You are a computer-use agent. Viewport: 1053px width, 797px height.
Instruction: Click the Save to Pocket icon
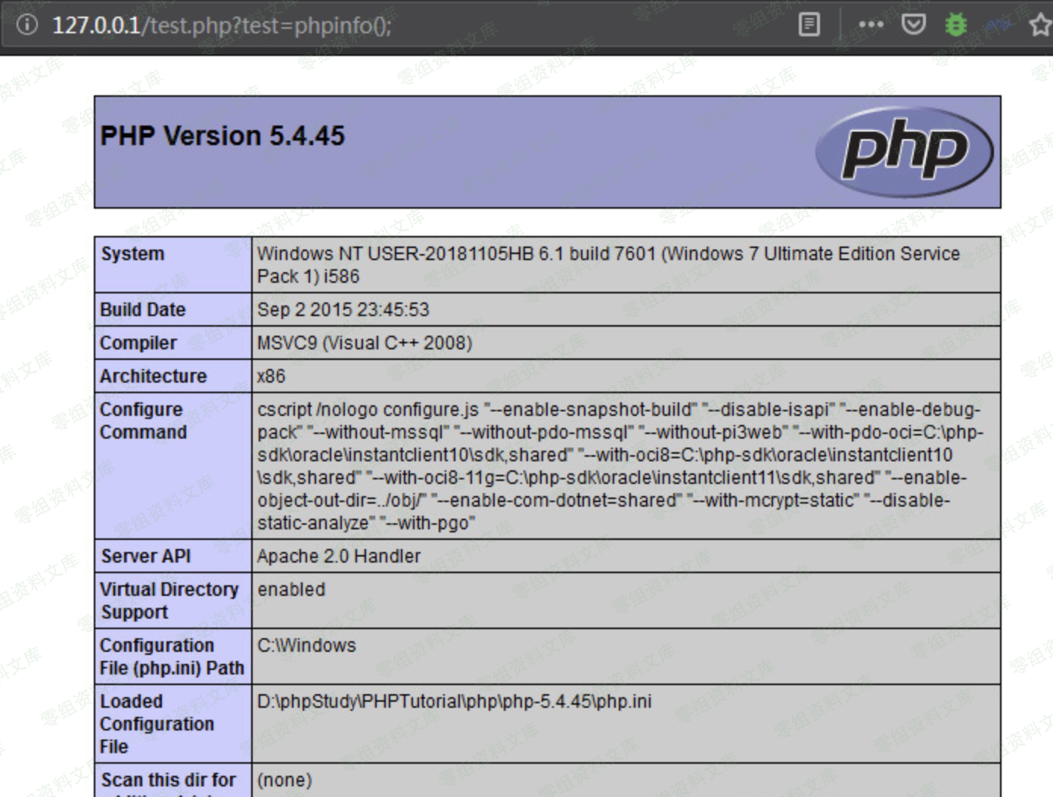(x=913, y=25)
